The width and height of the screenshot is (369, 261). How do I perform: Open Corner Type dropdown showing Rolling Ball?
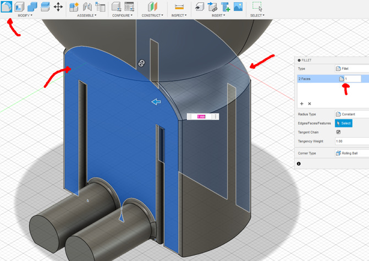point(352,153)
